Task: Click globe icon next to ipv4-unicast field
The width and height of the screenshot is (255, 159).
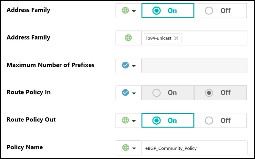Action: coord(128,38)
